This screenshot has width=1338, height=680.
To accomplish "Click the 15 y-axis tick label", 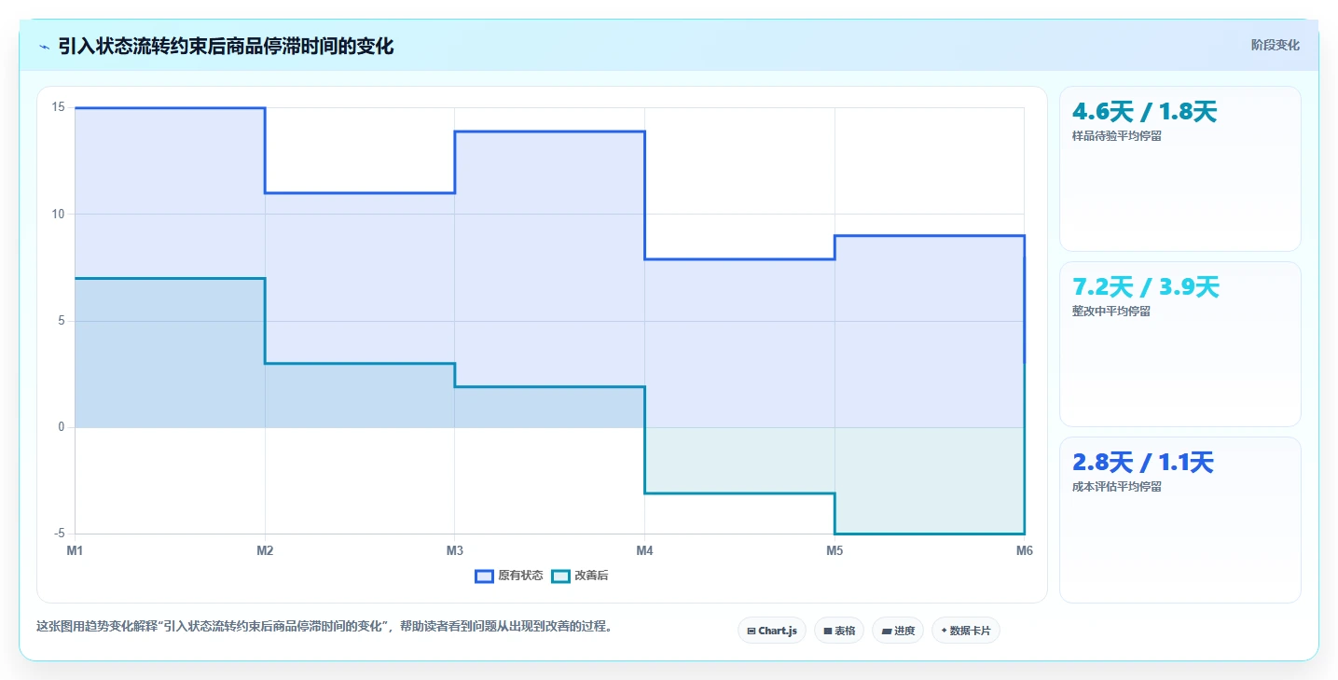I will tap(58, 107).
